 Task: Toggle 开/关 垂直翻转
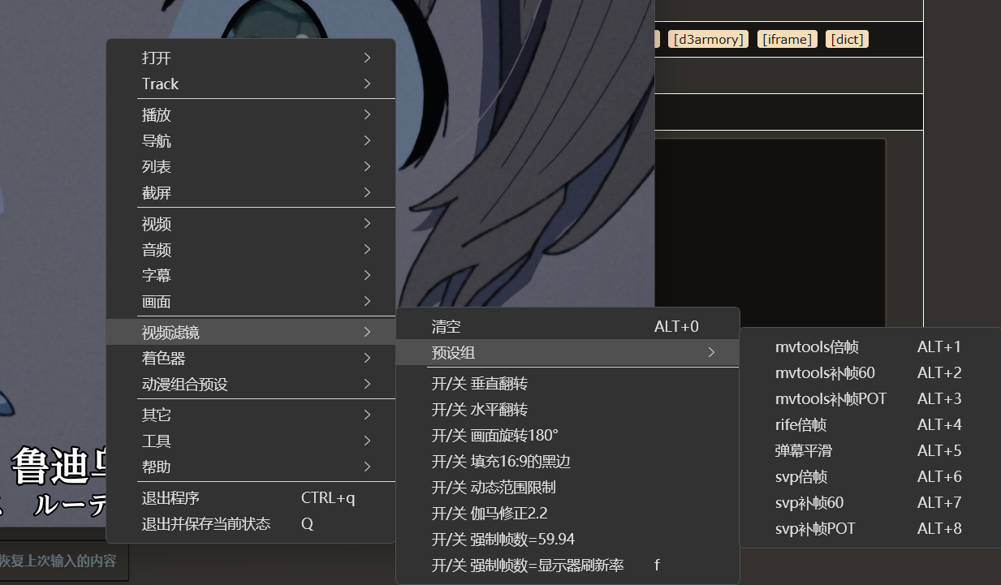pos(567,383)
